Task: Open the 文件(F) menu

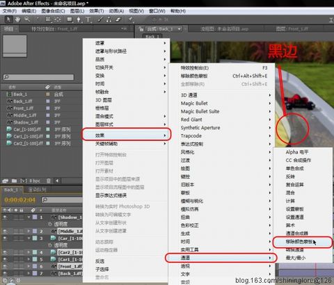Action: 9,11
